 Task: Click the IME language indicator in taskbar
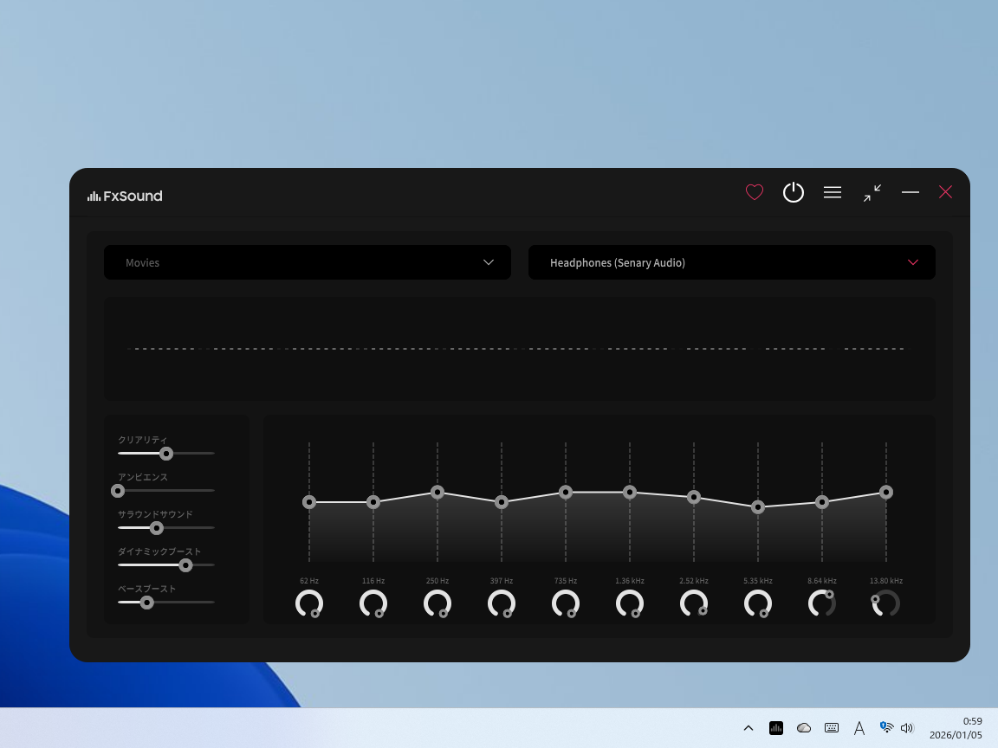[x=859, y=728]
